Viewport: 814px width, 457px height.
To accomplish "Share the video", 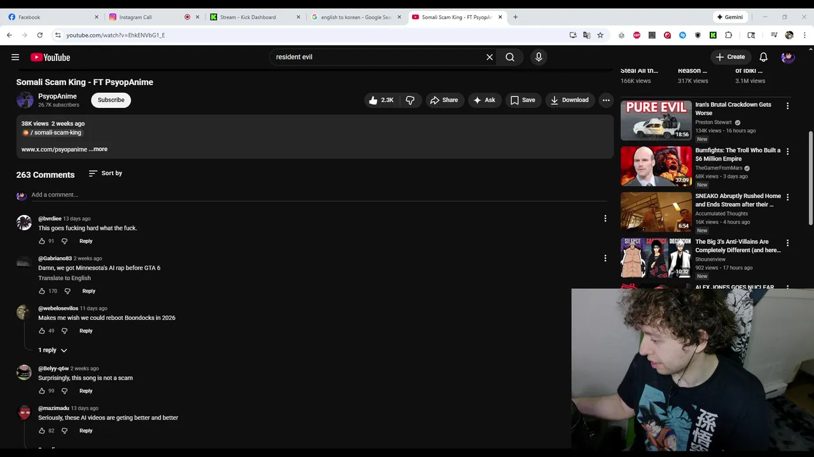I will (x=444, y=100).
